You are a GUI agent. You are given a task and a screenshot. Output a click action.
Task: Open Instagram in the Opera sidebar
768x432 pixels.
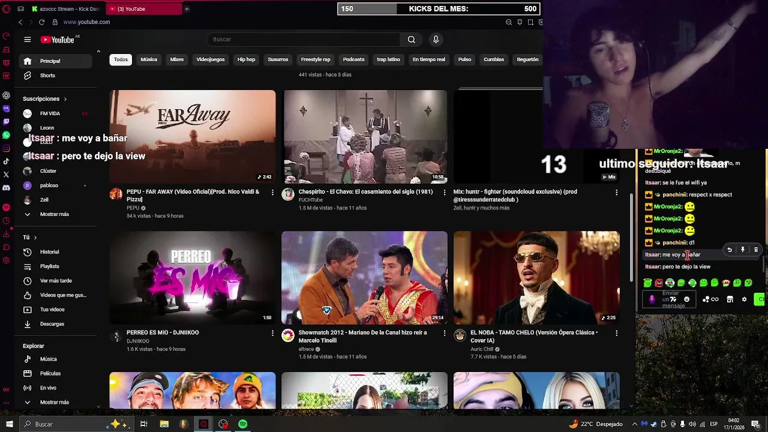(x=6, y=148)
